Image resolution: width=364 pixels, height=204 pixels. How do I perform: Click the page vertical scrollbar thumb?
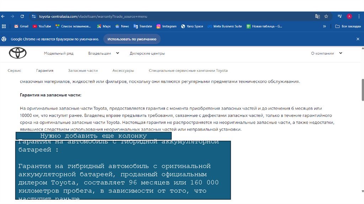(x=363, y=90)
